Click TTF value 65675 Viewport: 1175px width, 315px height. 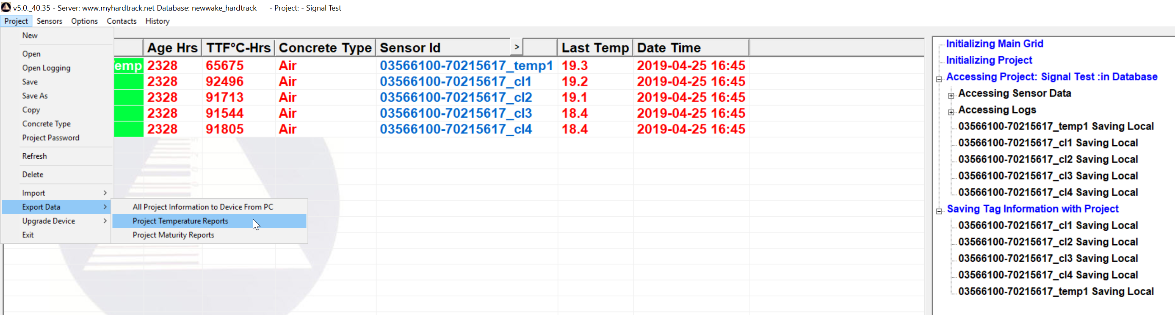[x=224, y=66]
